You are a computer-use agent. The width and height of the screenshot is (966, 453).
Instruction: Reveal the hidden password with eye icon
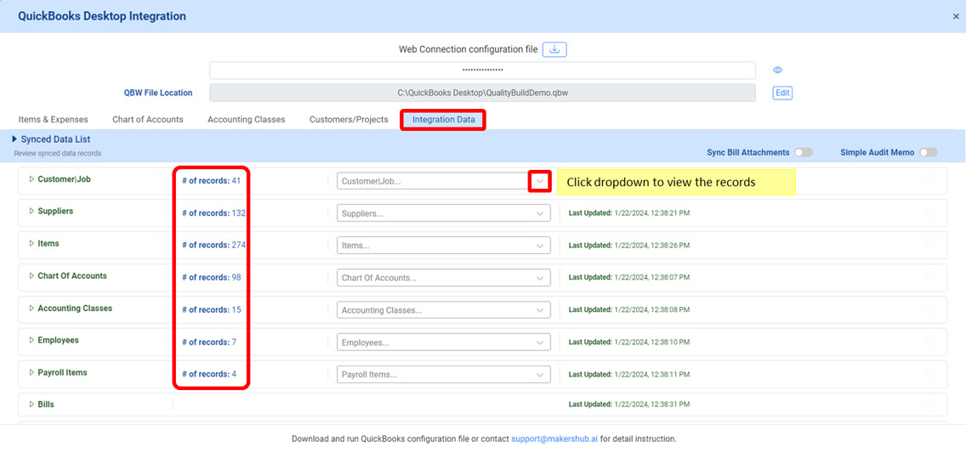click(x=777, y=71)
